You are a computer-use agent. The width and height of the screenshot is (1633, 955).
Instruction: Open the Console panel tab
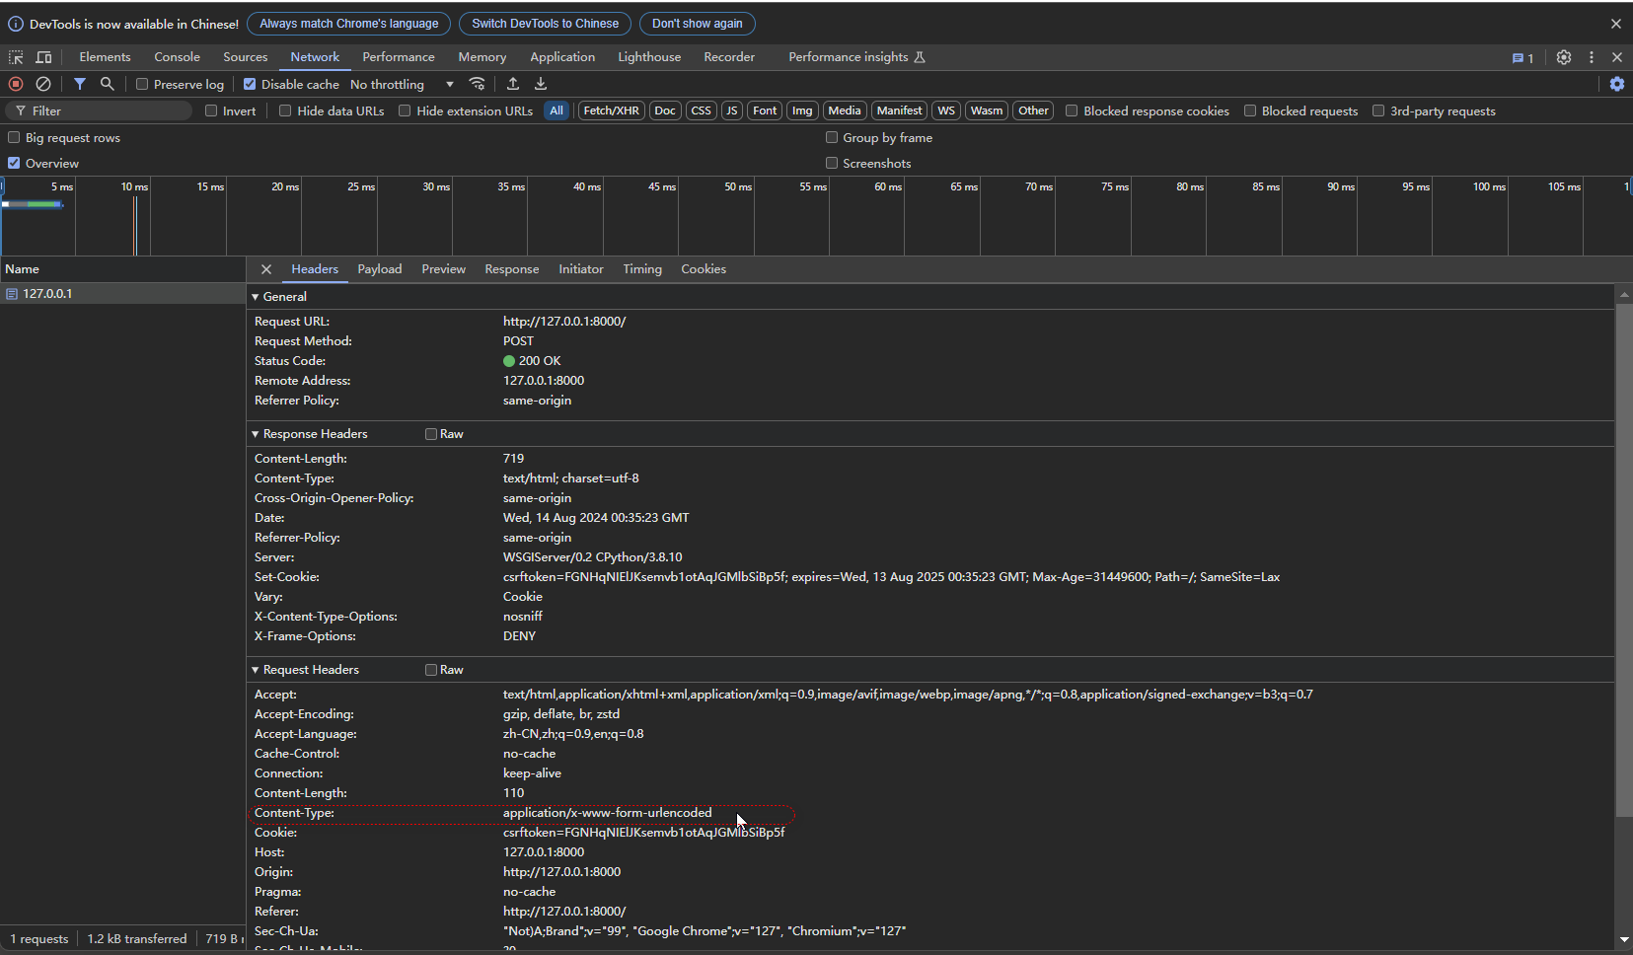[x=178, y=57]
